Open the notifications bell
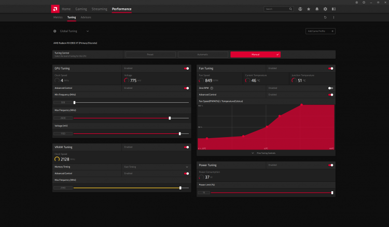Viewport: 389px width, 227px height. 317,9
